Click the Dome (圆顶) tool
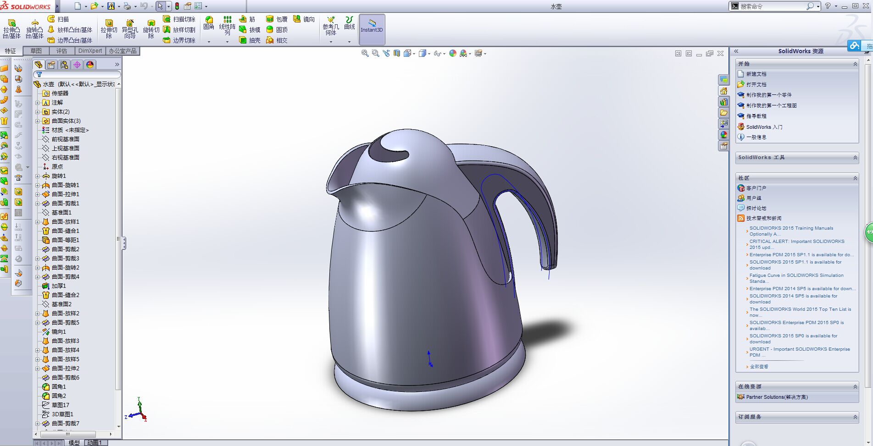 tap(277, 30)
